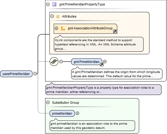Collapse the sequence compositor minus button
Viewport: 167px width, 134px height.
click(61, 61)
